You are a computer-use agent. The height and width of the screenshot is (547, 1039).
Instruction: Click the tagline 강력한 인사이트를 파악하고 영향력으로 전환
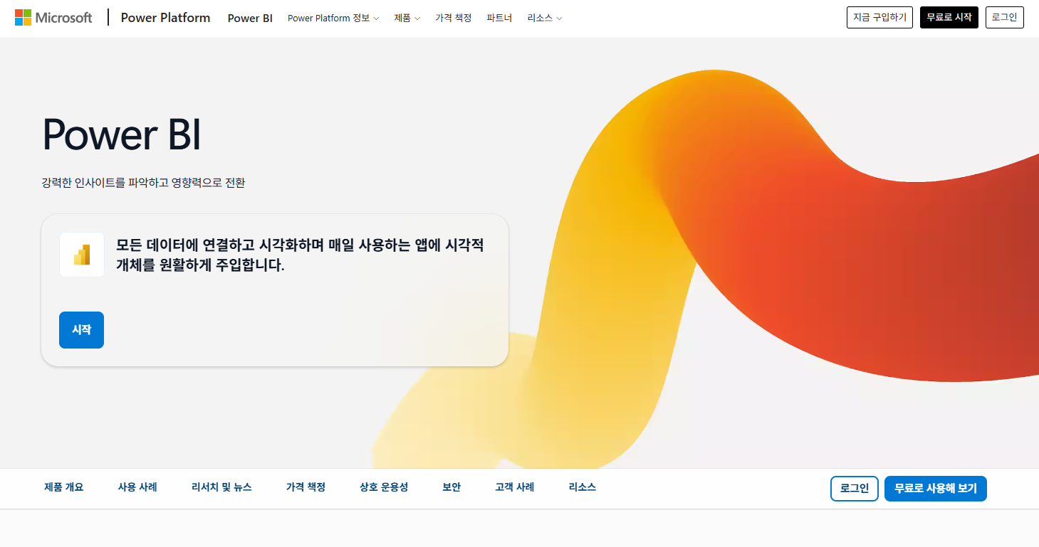tap(143, 183)
